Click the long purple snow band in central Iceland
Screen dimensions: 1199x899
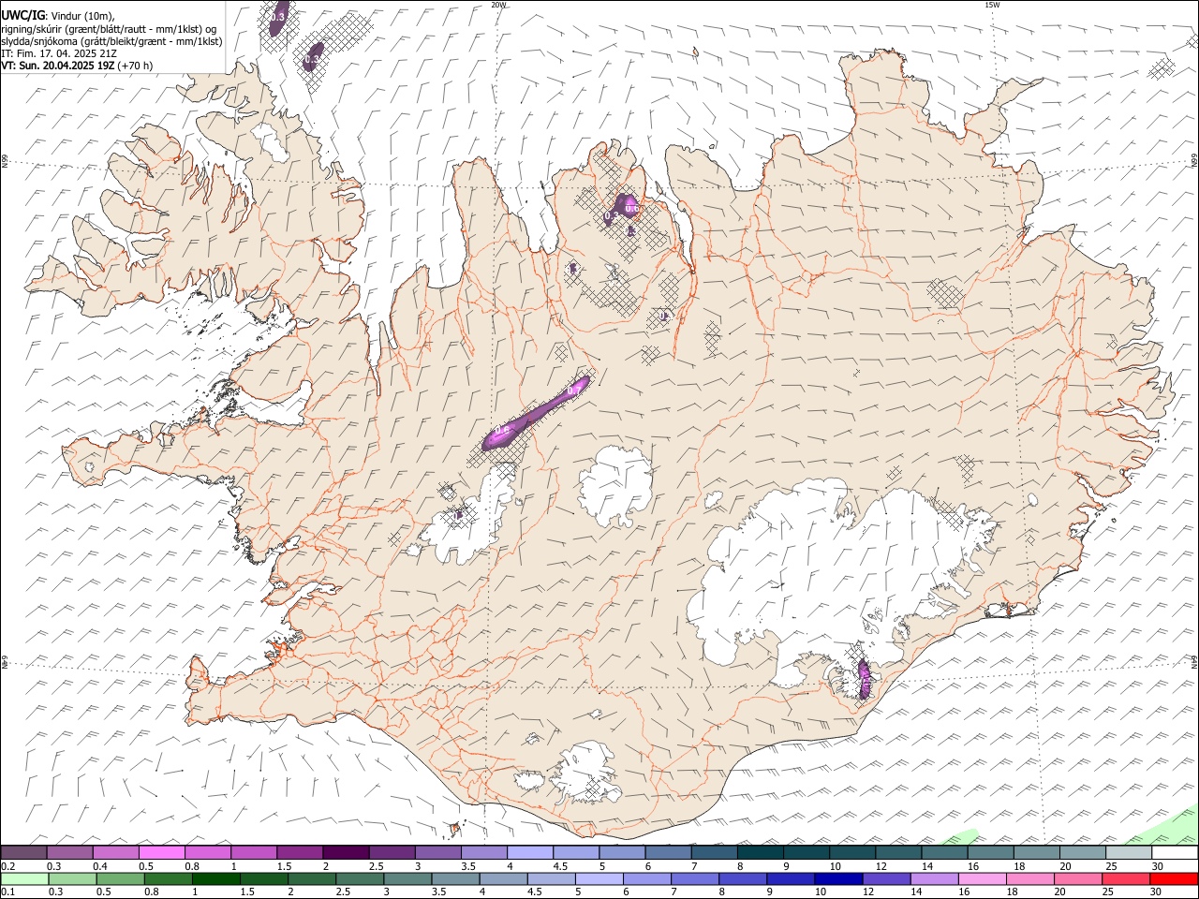534,414
